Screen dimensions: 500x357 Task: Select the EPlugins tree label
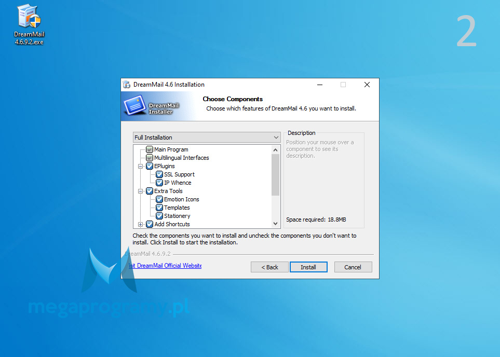(165, 166)
